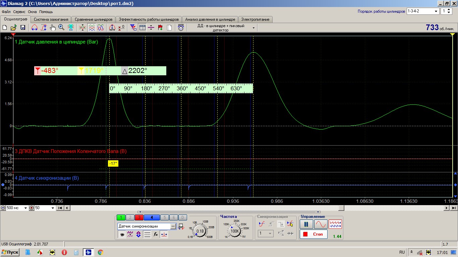The height and width of the screenshot is (257, 458).
Task: Click the waveform fit-width icon
Action: [x=71, y=28]
